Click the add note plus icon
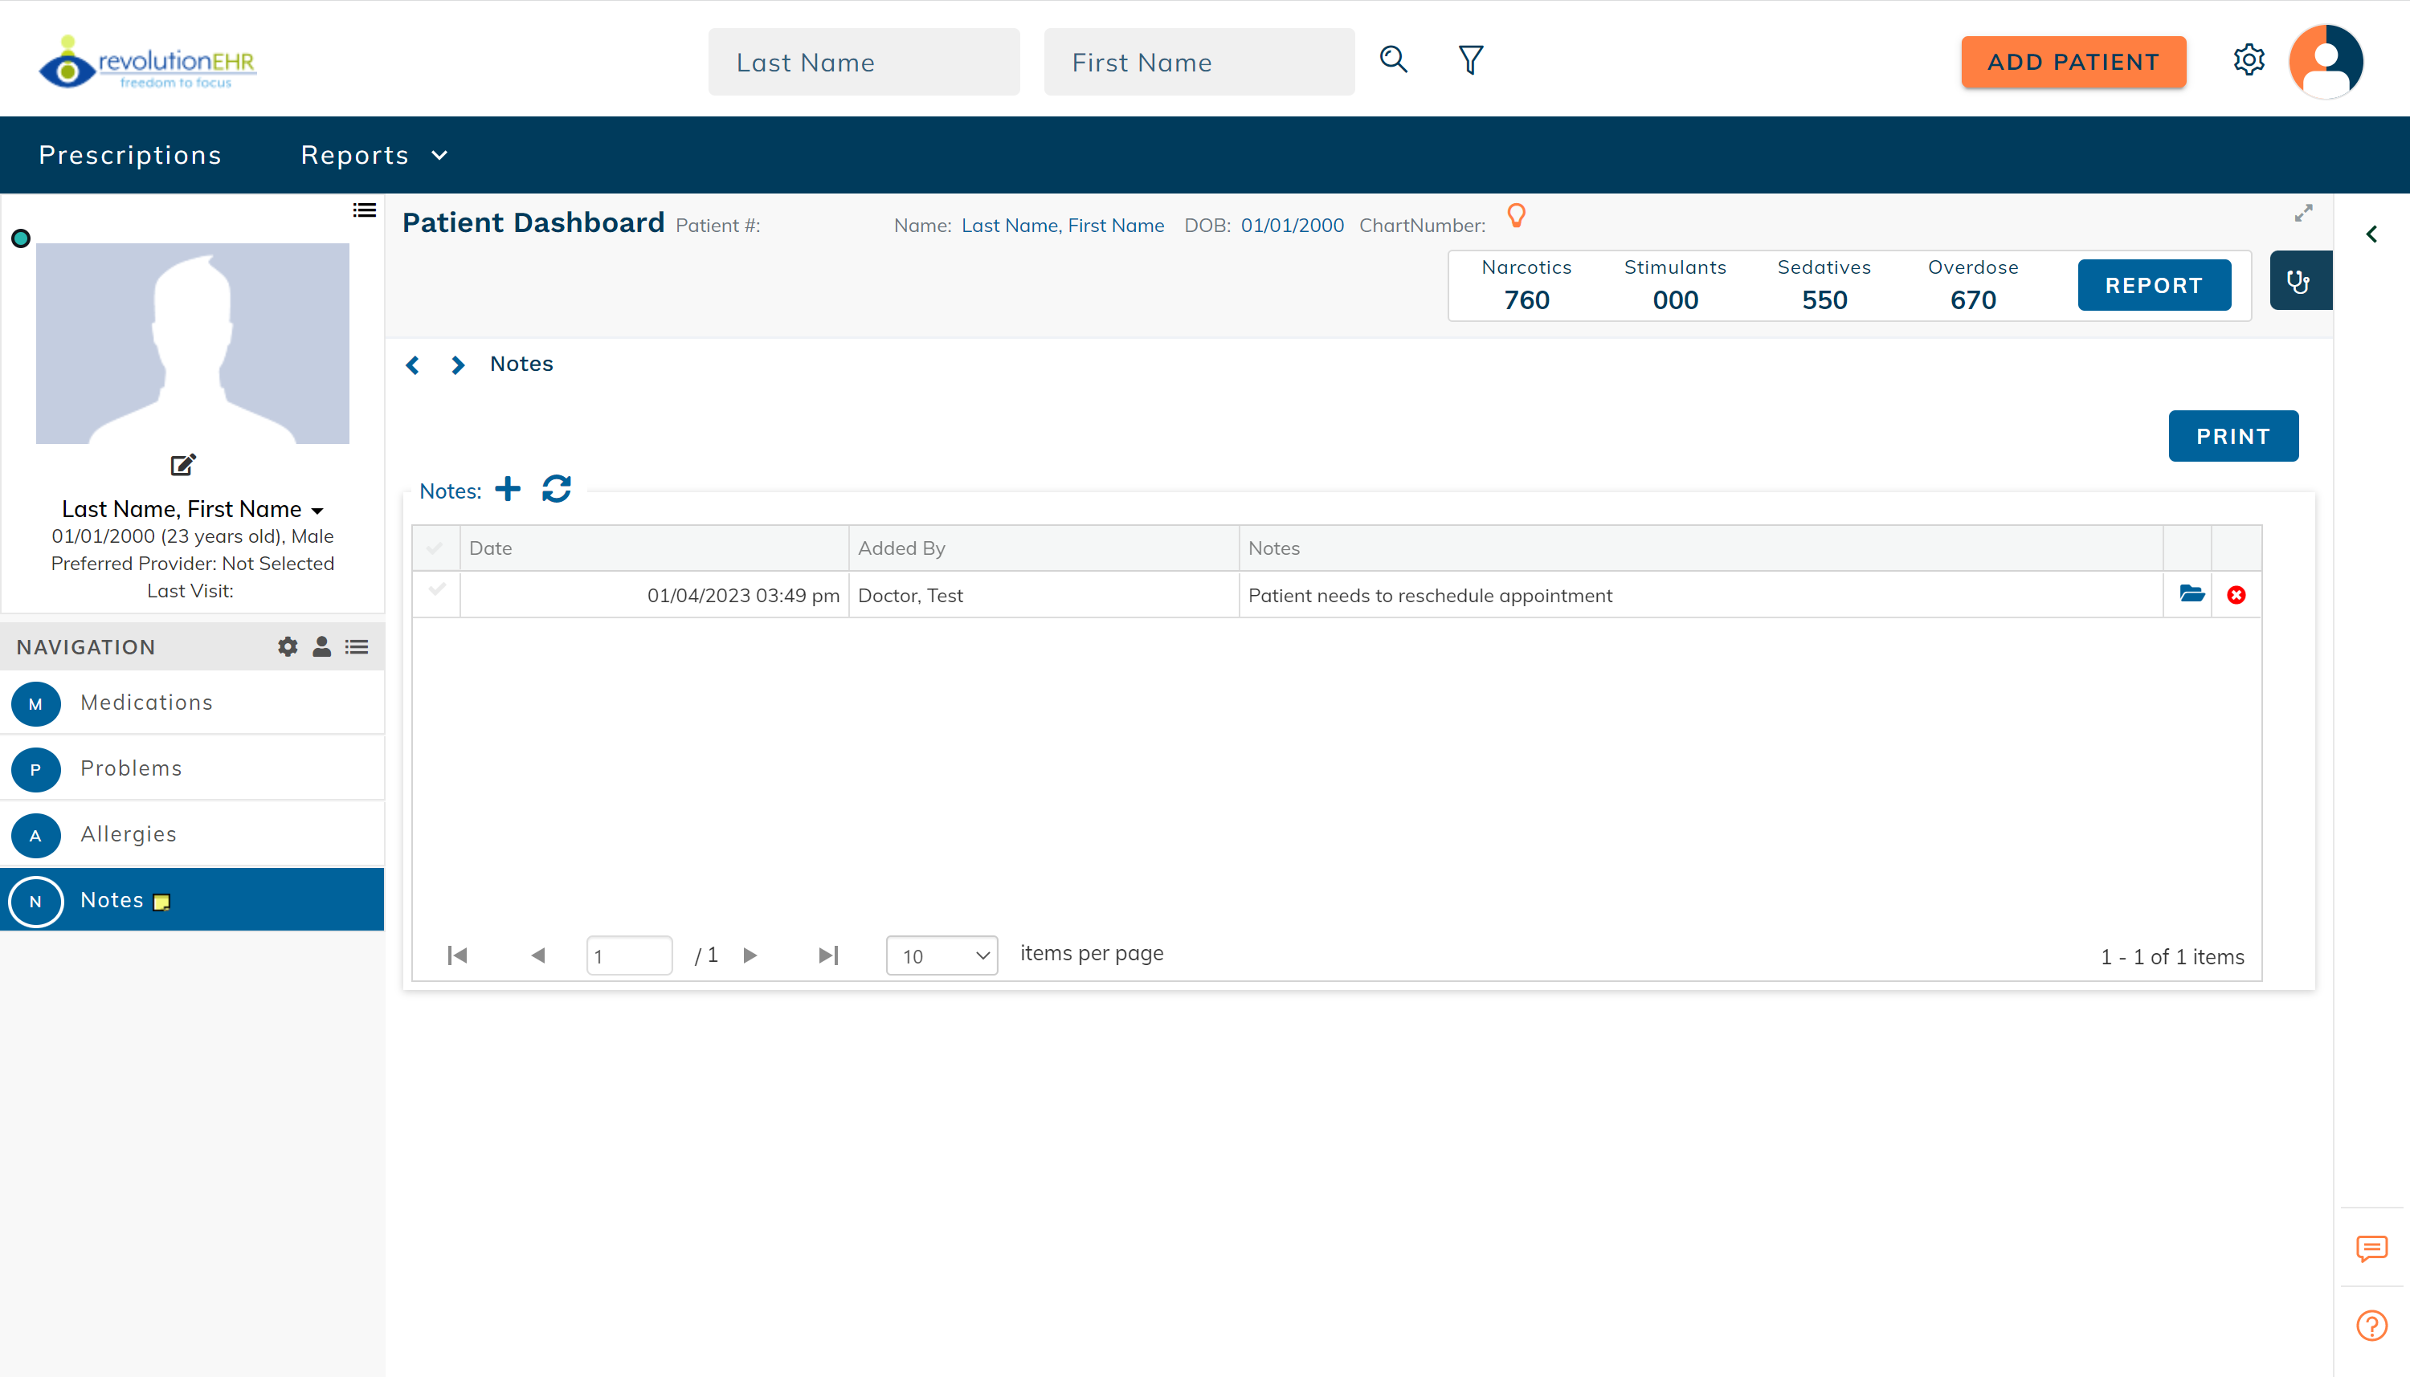 [509, 489]
